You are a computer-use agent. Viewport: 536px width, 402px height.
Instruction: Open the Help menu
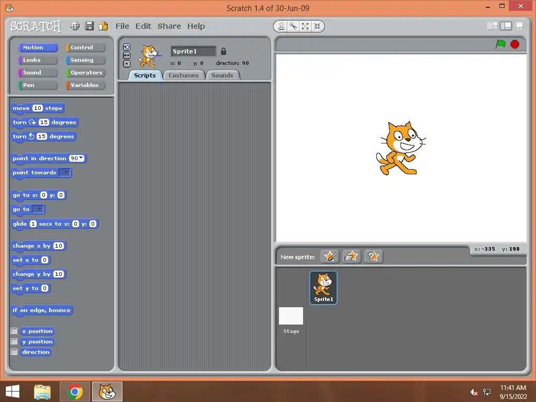(196, 26)
